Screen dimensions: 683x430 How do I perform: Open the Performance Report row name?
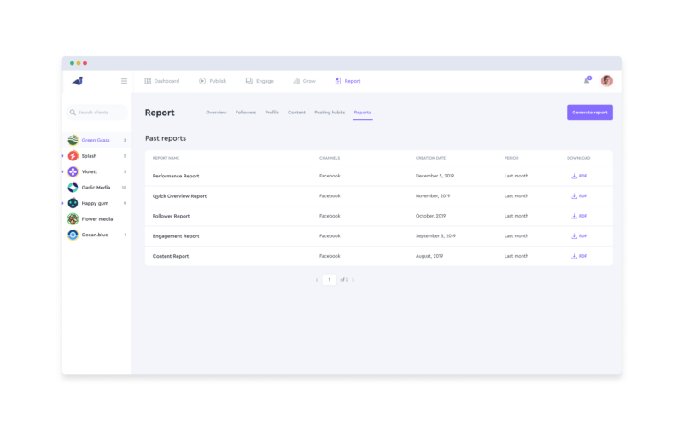pyautogui.click(x=176, y=176)
